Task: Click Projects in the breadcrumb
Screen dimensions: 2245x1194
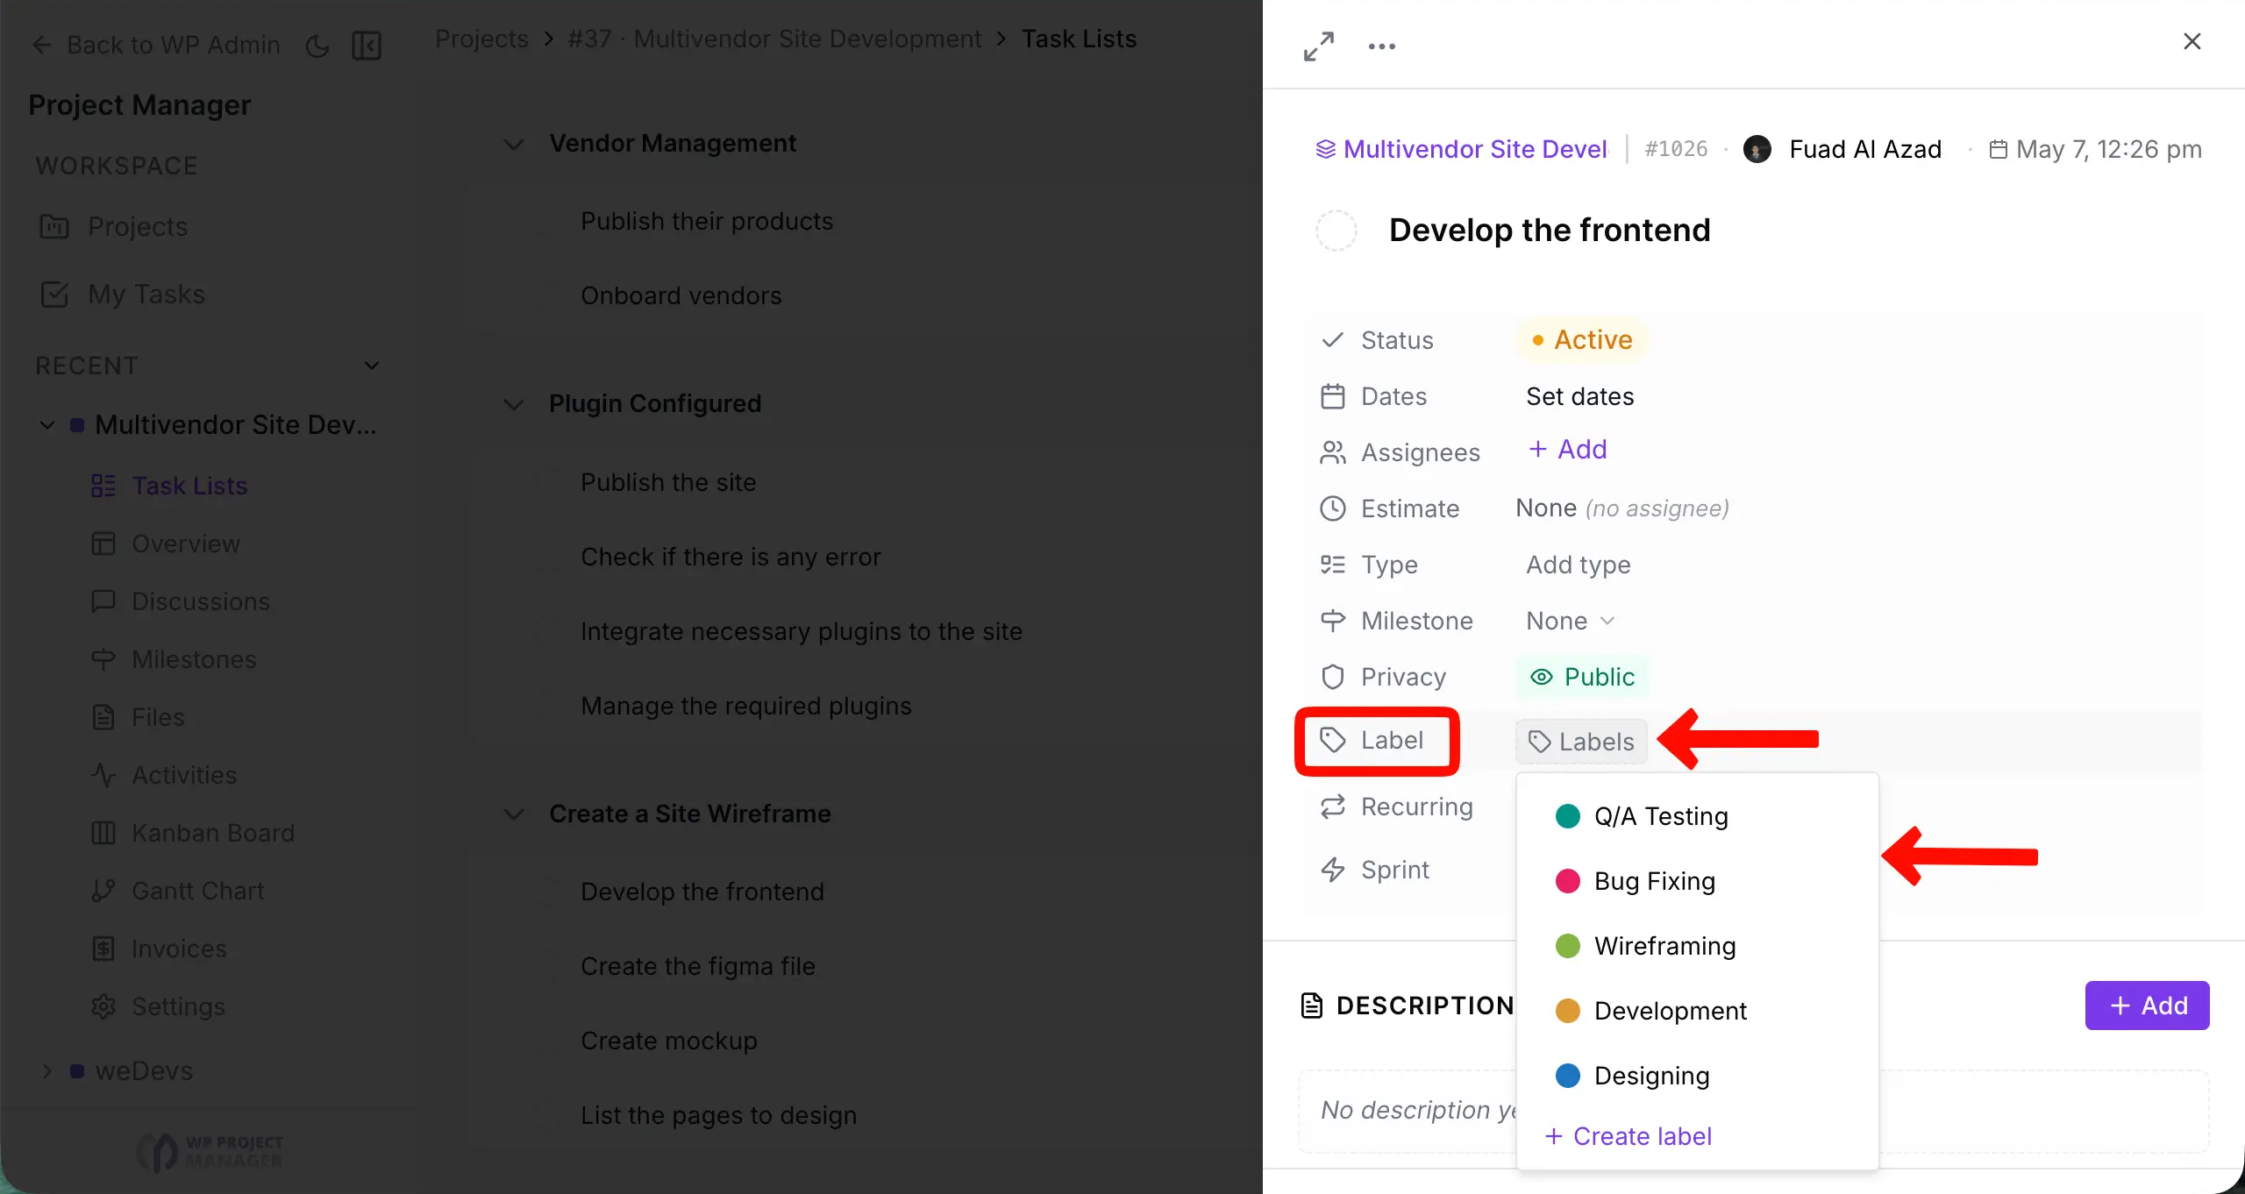Action: pyautogui.click(x=481, y=39)
